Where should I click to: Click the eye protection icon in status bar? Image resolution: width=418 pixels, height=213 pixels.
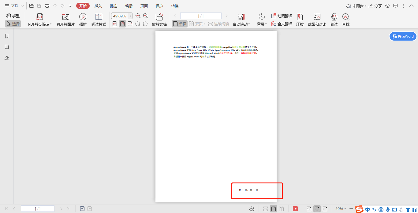click(252, 209)
